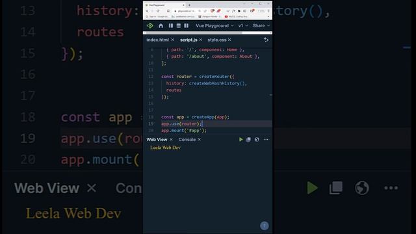Switch to the index.html editor tab
This screenshot has height=234, width=416.
(x=157, y=40)
